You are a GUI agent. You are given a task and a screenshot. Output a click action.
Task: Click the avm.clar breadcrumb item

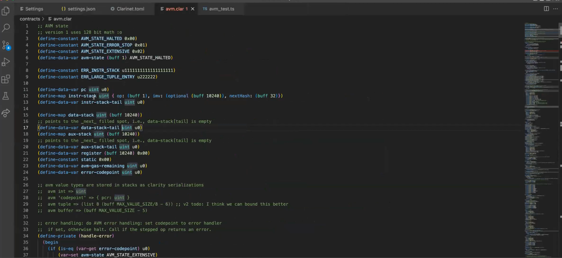pos(62,19)
